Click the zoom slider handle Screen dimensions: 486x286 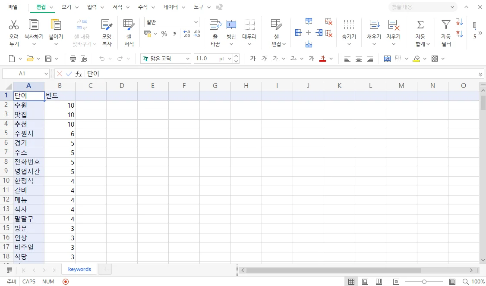[x=424, y=282]
